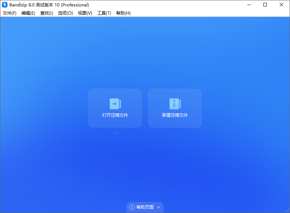Viewport: 290px width, 213px height.
Task: Open the 帮助(H) menu
Action: tap(123, 13)
